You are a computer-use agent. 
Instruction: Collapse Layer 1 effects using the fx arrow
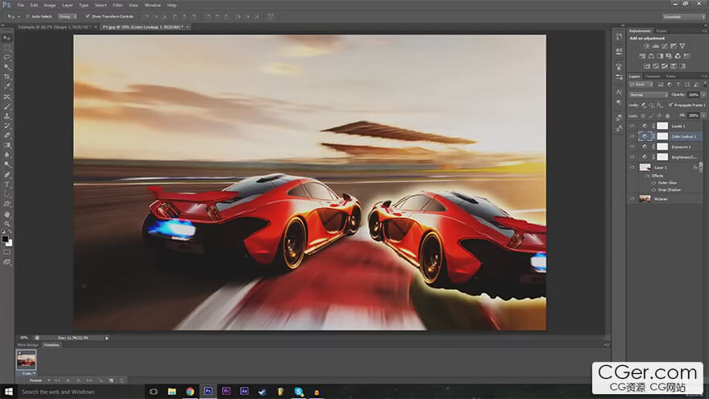click(701, 168)
